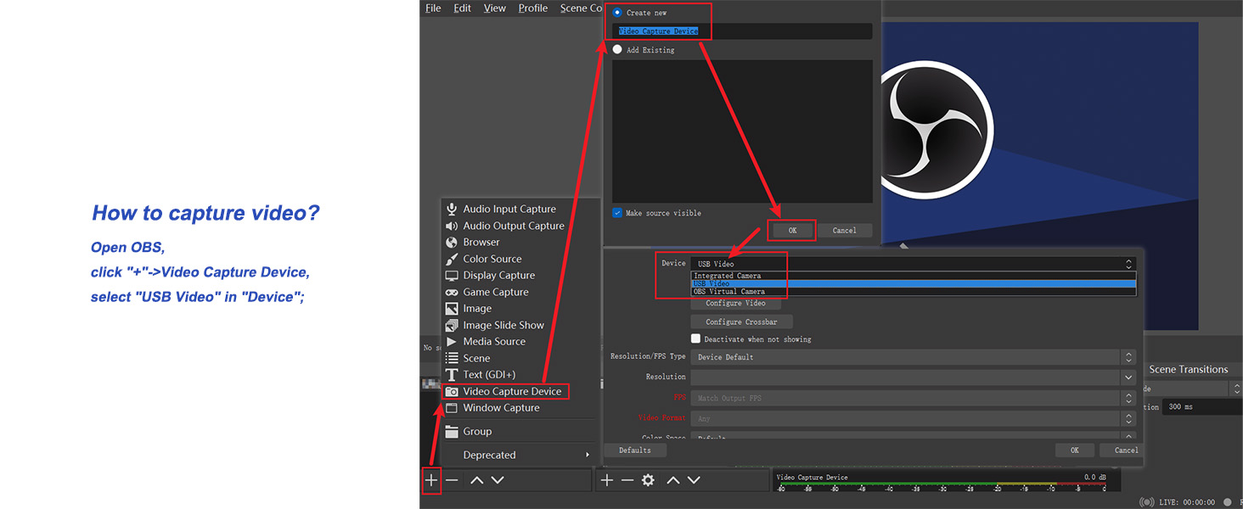Image resolution: width=1243 pixels, height=509 pixels.
Task: Click the Defaults button
Action: (x=634, y=450)
